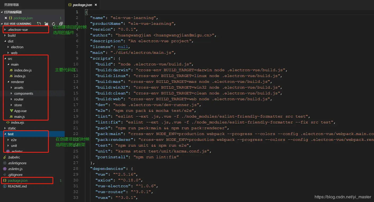Expand the store folder

(11, 105)
